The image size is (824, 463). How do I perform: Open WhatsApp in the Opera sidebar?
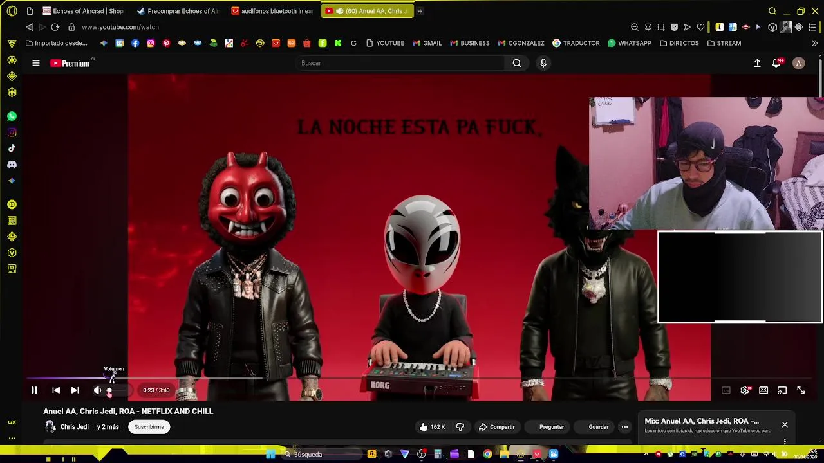click(x=12, y=116)
